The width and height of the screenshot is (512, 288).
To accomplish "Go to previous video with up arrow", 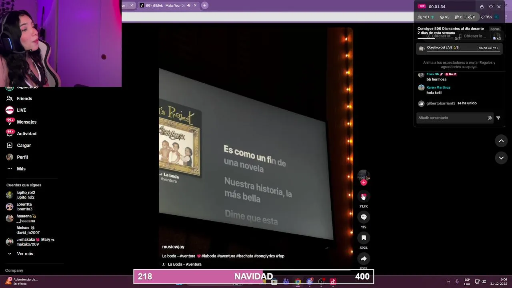I will [501, 141].
